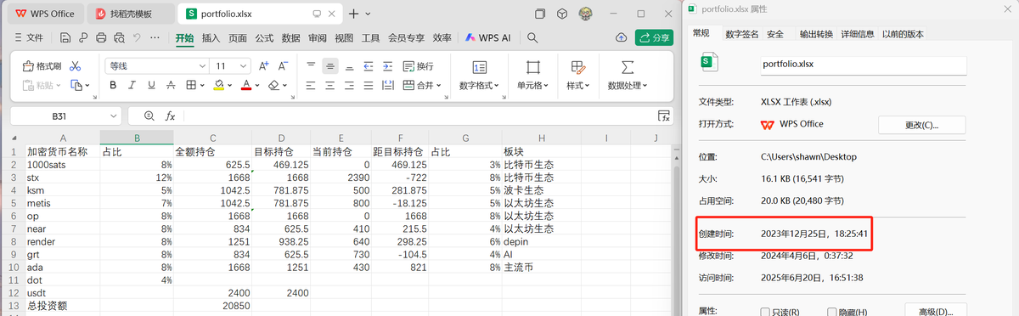Align text to top of cell
This screenshot has width=1019, height=316.
311,66
